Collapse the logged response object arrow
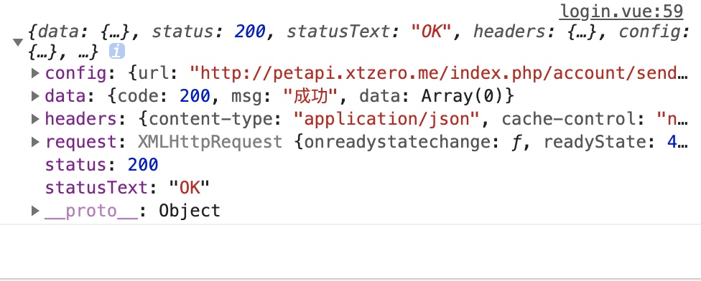This screenshot has width=701, height=281. point(18,42)
